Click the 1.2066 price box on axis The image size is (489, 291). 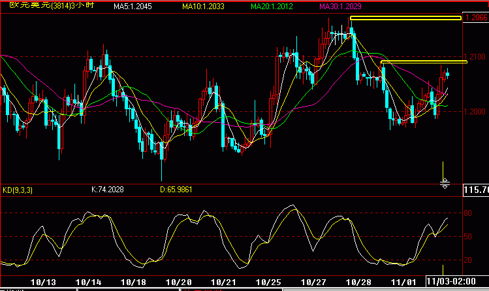pos(475,18)
